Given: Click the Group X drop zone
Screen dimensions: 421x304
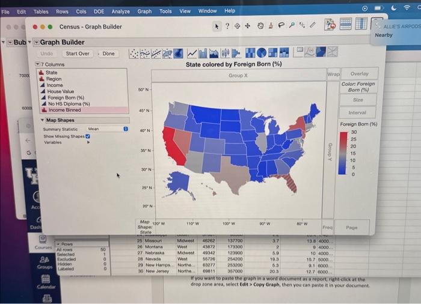Looking at the screenshot, I should tap(238, 76).
